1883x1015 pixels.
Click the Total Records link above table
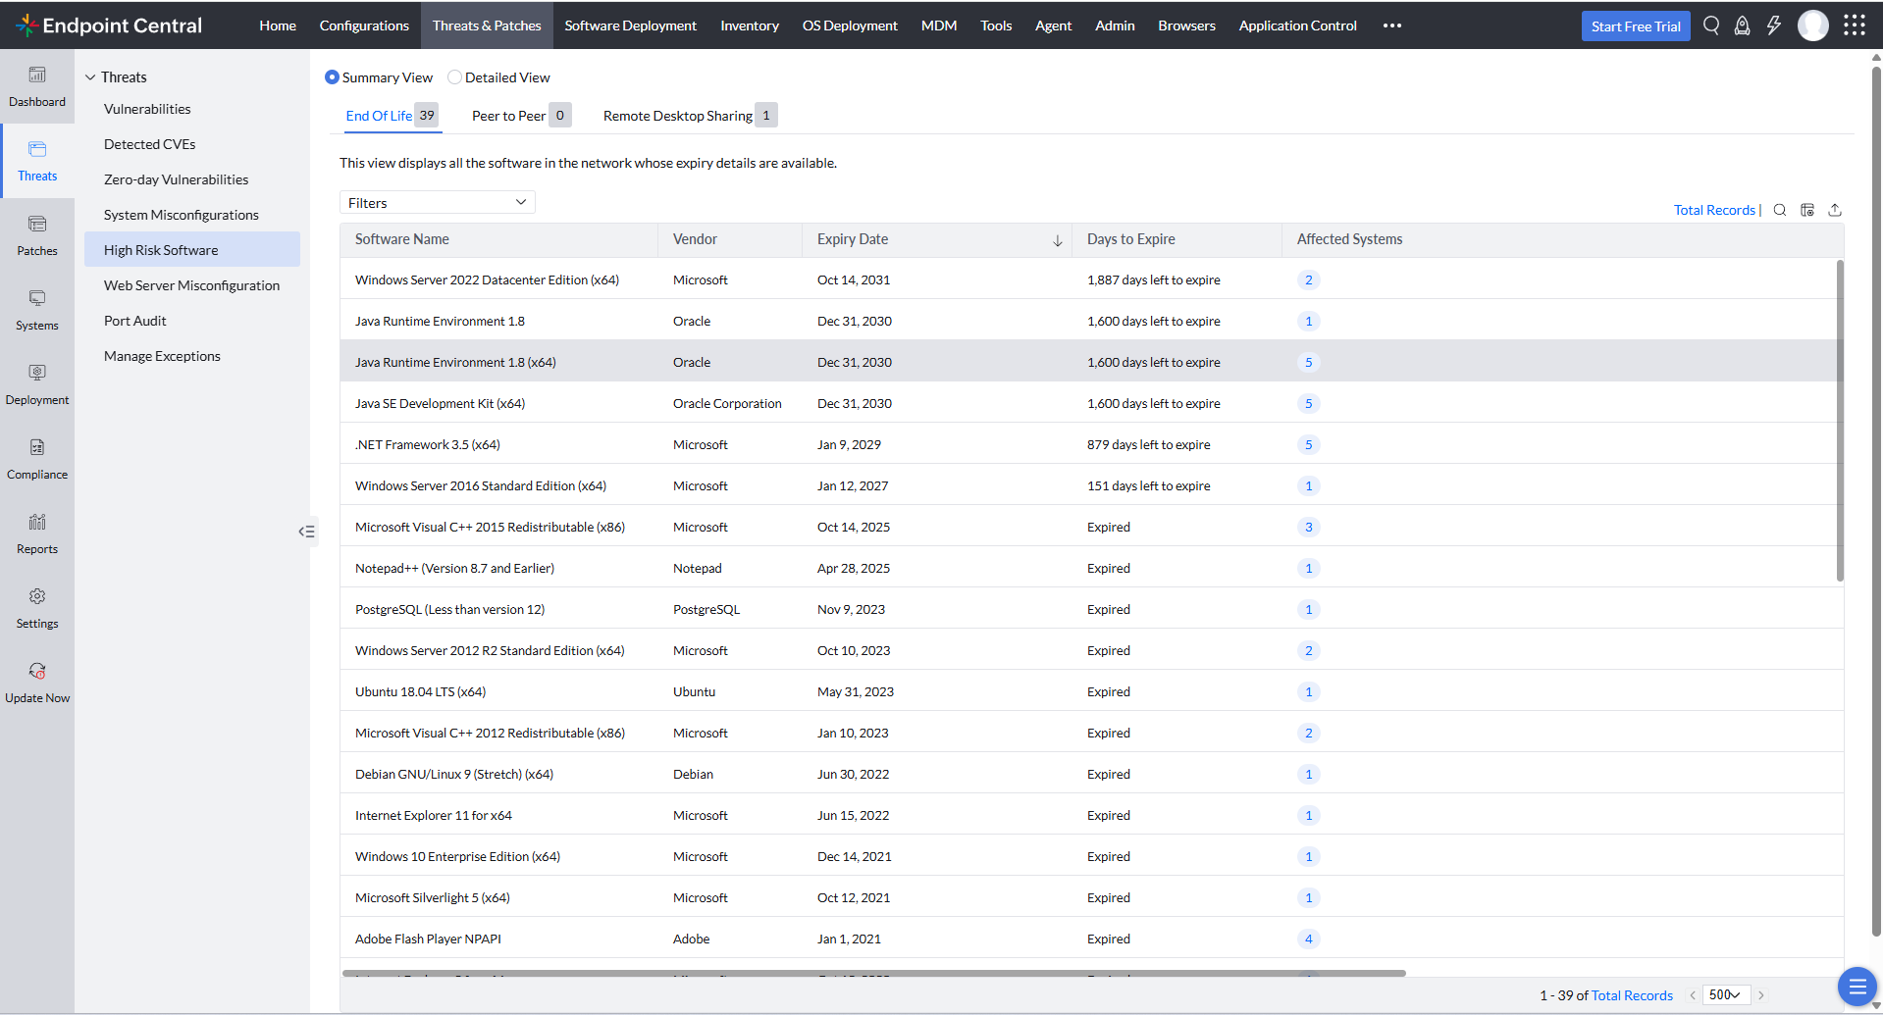[1714, 210]
